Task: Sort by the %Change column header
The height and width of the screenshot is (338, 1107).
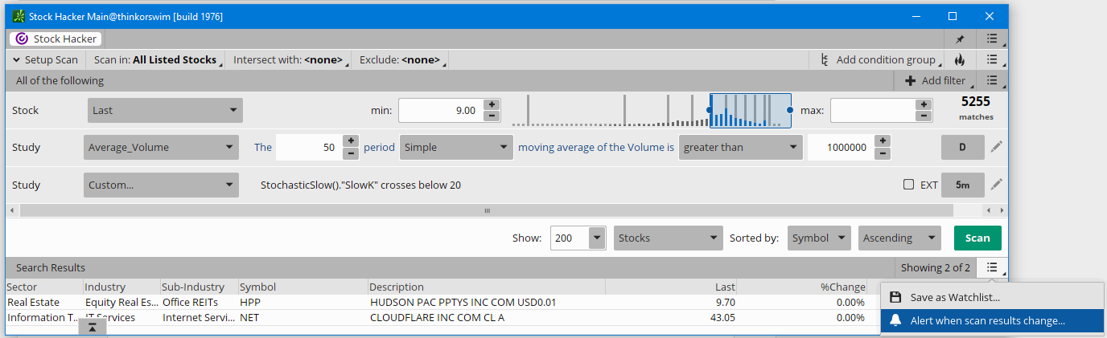Action: point(803,287)
